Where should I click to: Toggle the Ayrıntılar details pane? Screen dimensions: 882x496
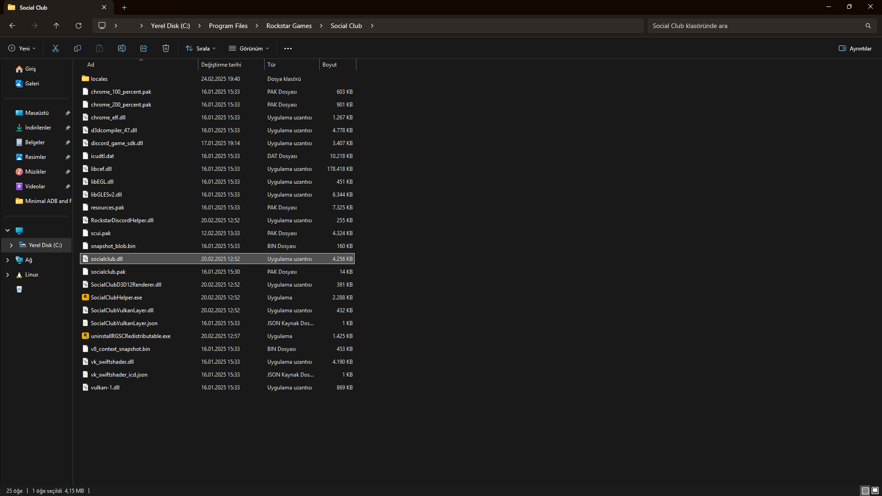855,48
